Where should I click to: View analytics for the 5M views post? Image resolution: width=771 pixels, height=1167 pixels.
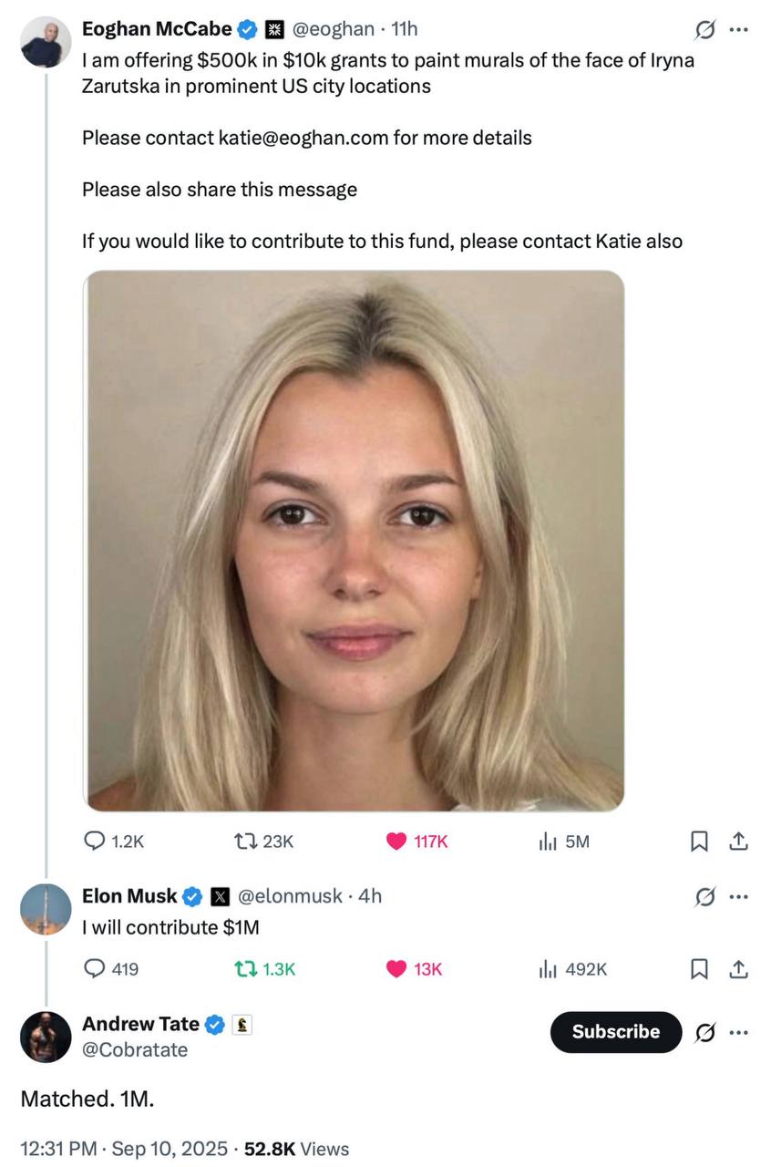point(546,842)
